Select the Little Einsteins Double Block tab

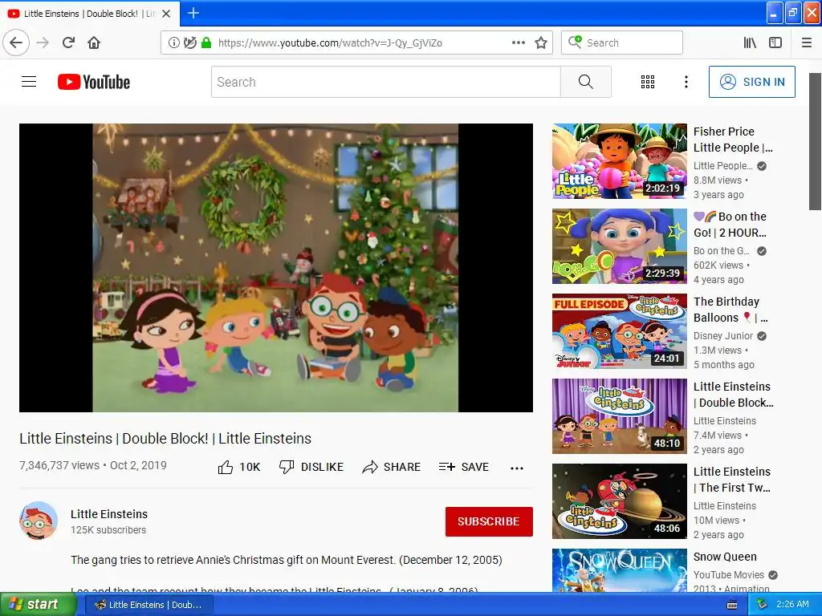click(x=89, y=14)
